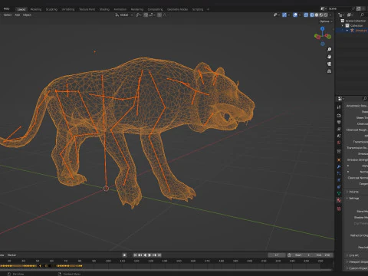The height and width of the screenshot is (276, 368).
Task: Open the scene browse icon dropdown
Action: [324, 8]
